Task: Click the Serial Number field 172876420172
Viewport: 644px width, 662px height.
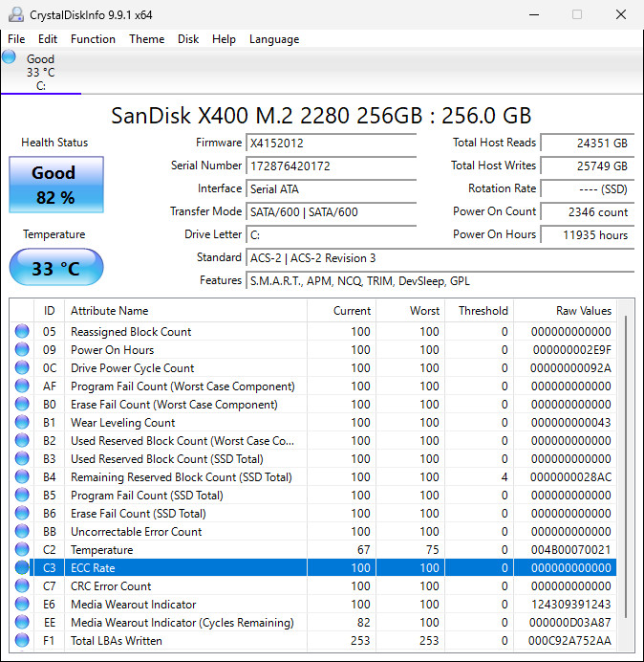Action: 332,165
